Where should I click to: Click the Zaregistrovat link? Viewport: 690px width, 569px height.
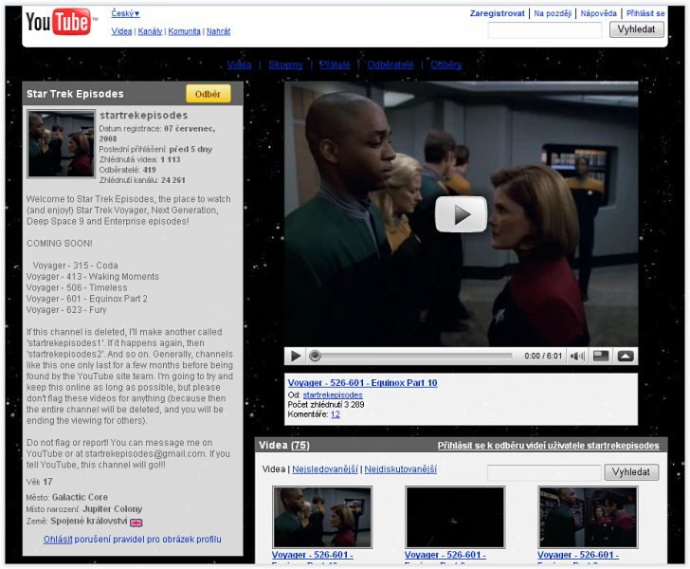[x=498, y=13]
